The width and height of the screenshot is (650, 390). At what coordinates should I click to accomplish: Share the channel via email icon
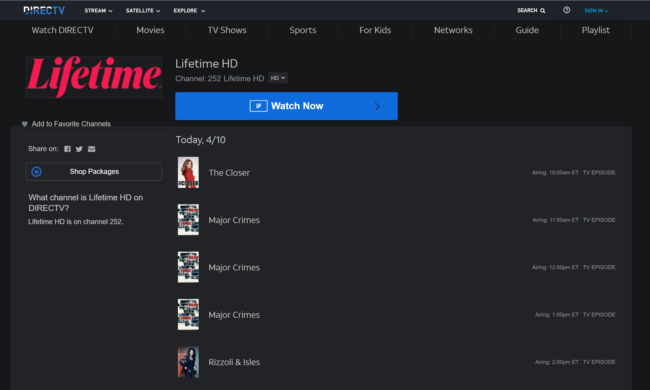[91, 149]
